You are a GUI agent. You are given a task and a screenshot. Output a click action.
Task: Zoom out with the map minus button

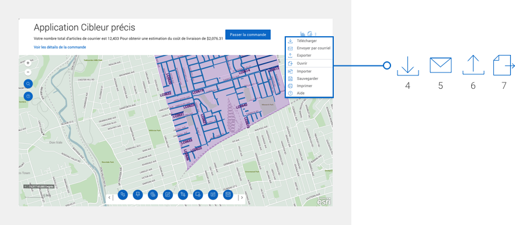point(28,72)
